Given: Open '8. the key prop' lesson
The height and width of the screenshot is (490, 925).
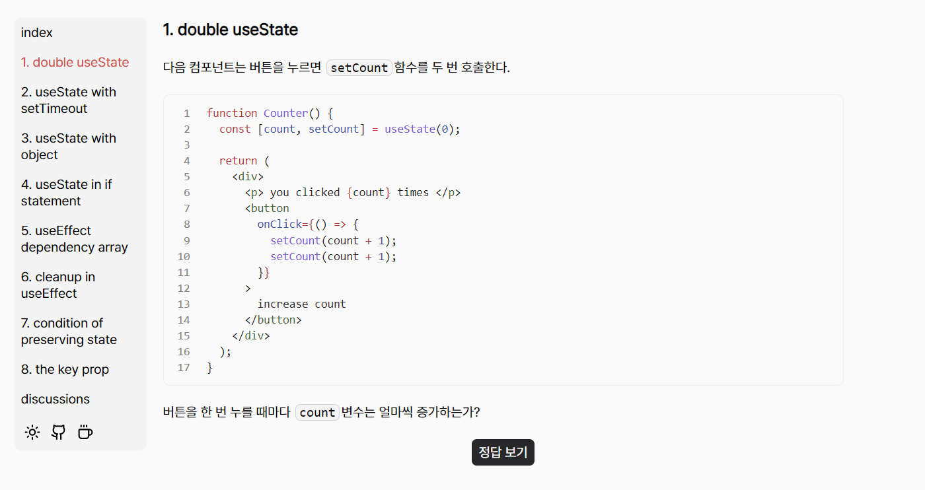Looking at the screenshot, I should pyautogui.click(x=64, y=369).
